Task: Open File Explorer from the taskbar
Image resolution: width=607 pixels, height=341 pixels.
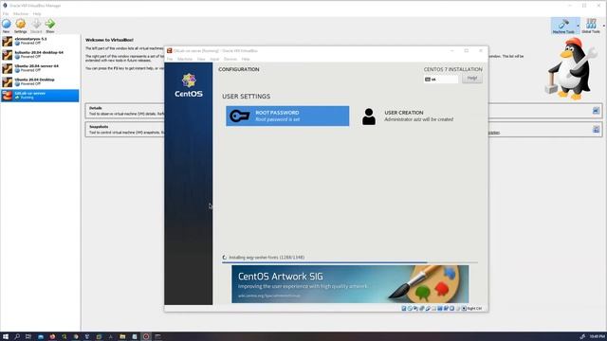Action: click(x=122, y=337)
